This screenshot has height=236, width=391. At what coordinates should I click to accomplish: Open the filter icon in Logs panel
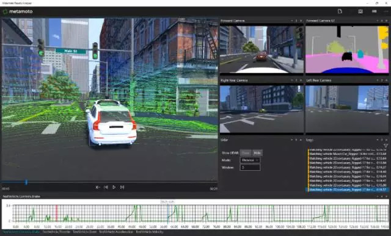(x=386, y=146)
